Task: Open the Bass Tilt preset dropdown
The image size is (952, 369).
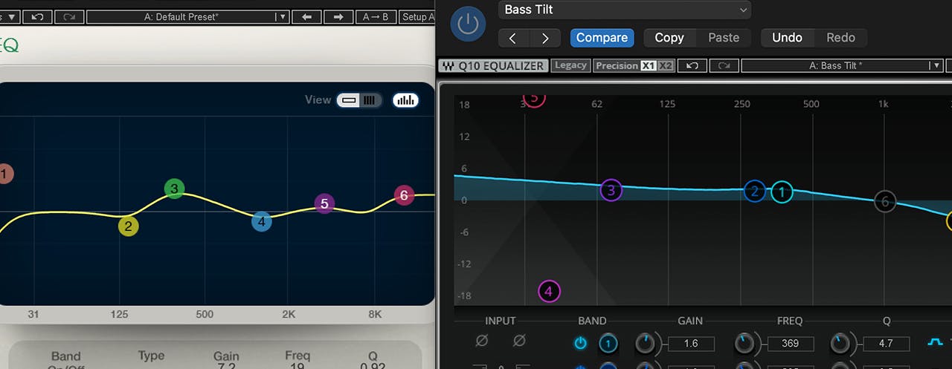Action: point(624,10)
